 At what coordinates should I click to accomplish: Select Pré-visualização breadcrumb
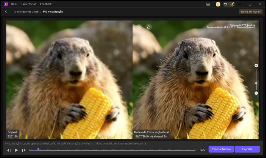[53, 12]
